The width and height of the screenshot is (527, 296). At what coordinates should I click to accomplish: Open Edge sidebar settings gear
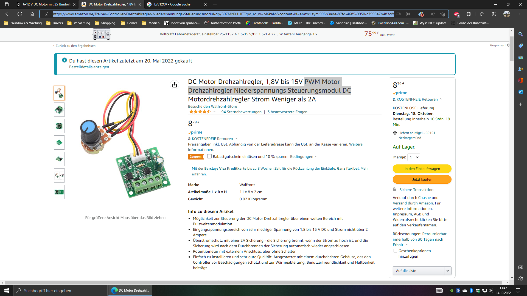520,279
